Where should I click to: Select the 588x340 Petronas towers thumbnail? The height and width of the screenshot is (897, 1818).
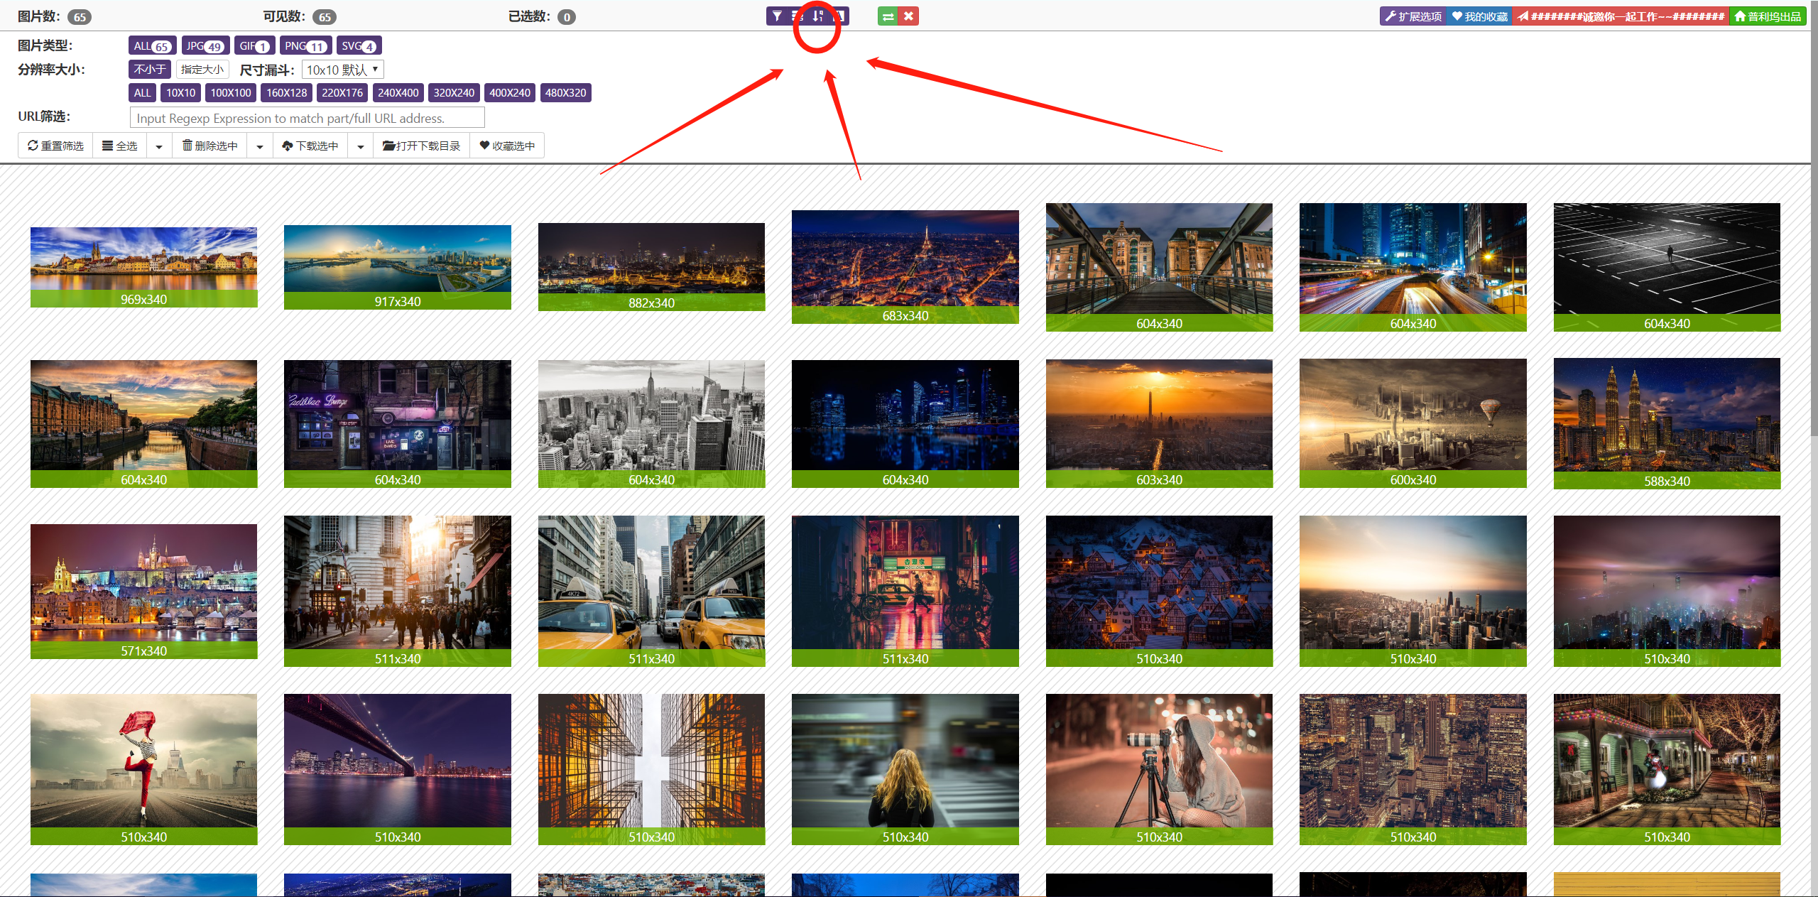(x=1667, y=423)
